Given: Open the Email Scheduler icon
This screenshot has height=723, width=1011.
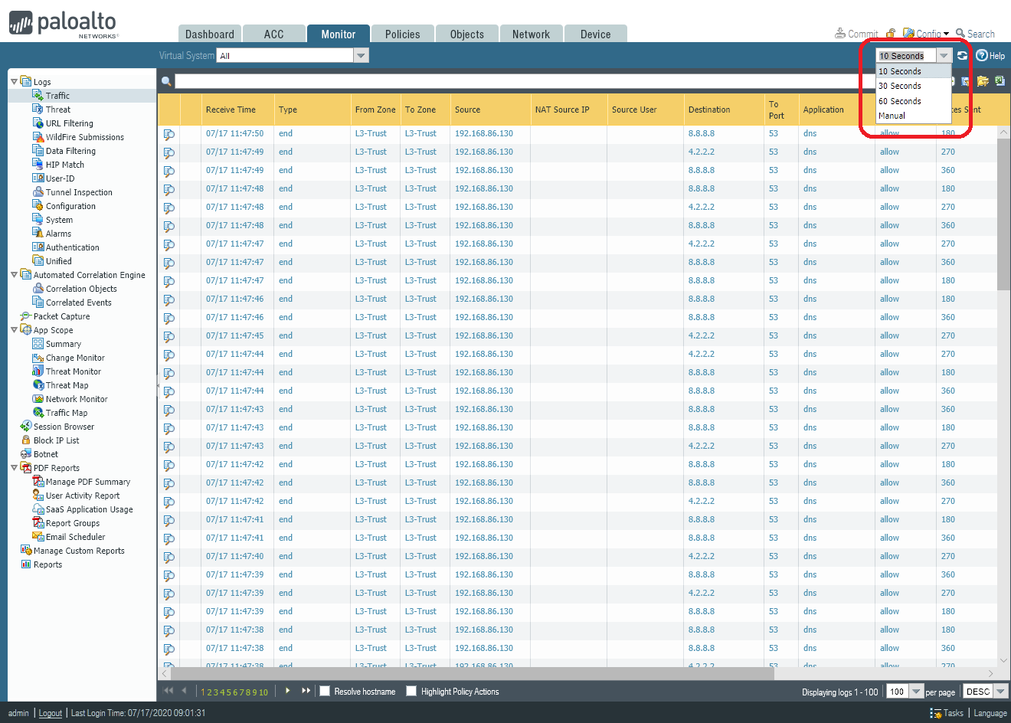Looking at the screenshot, I should (38, 537).
